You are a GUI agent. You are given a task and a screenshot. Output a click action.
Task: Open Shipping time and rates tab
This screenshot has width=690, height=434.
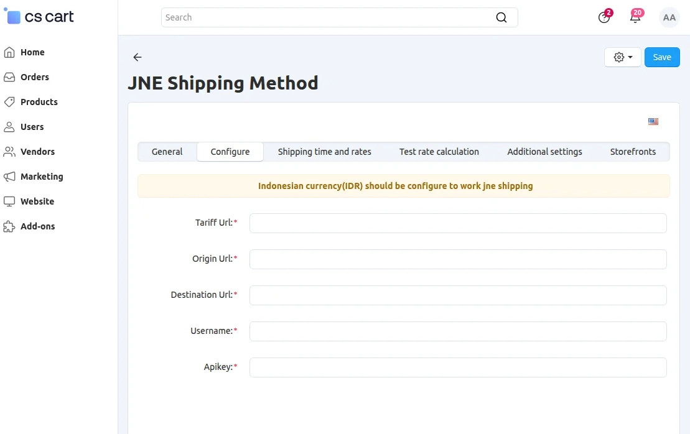[324, 152]
